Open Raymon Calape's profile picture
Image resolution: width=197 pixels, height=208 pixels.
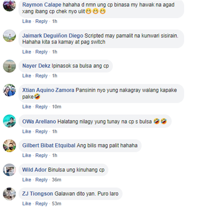[x=9, y=5]
